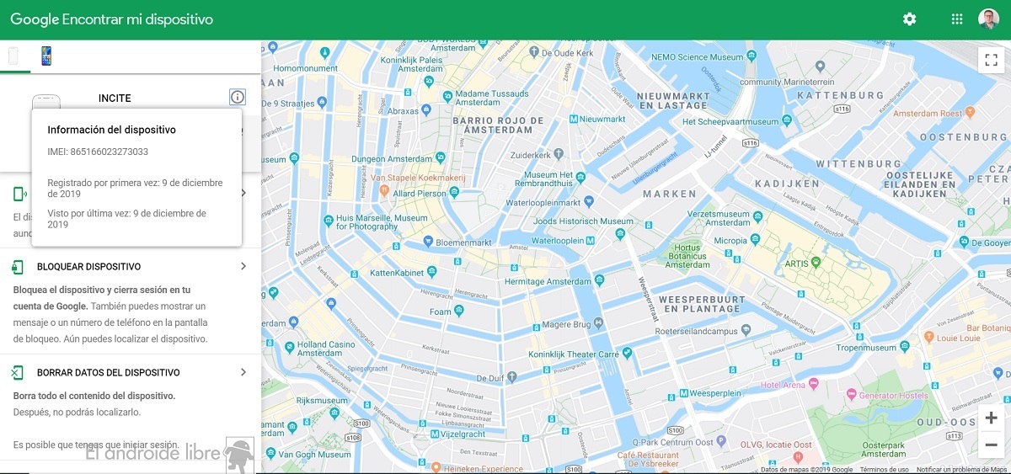The image size is (1011, 474).
Task: Click the Dungeon Amsterdam marker
Action: tap(441, 157)
